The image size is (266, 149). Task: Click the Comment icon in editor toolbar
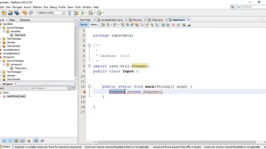point(184,25)
